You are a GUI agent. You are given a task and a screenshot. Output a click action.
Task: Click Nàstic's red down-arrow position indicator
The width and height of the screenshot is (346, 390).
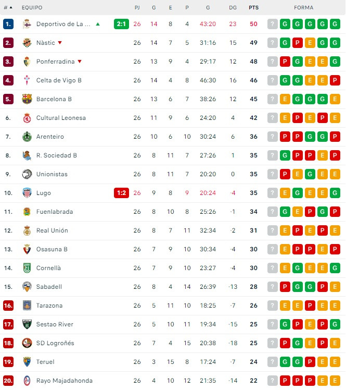click(60, 43)
